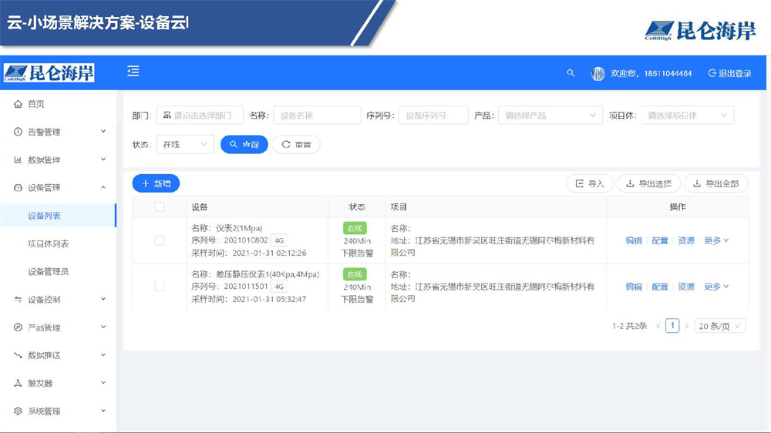The height and width of the screenshot is (433, 771).
Task: Select checkbox for 差压静压仪表1 row
Action: 160,287
